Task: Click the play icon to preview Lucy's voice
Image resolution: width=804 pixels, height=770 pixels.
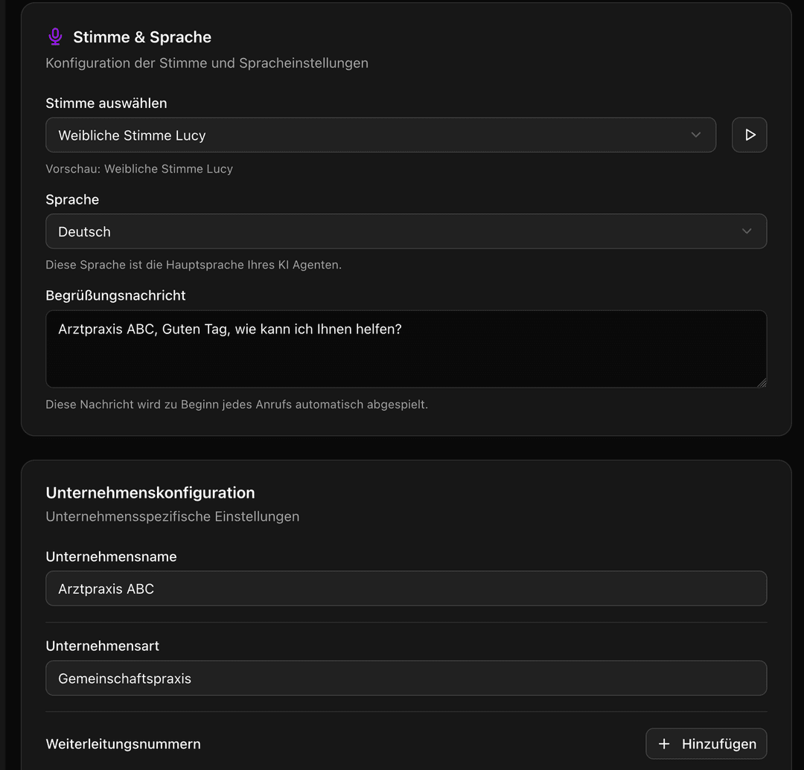Action: pos(749,135)
